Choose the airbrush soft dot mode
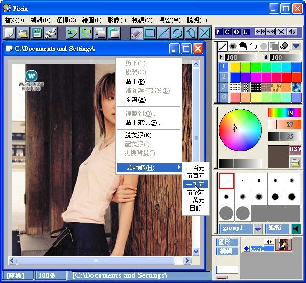The width and height of the screenshot is (306, 283). coord(233,46)
